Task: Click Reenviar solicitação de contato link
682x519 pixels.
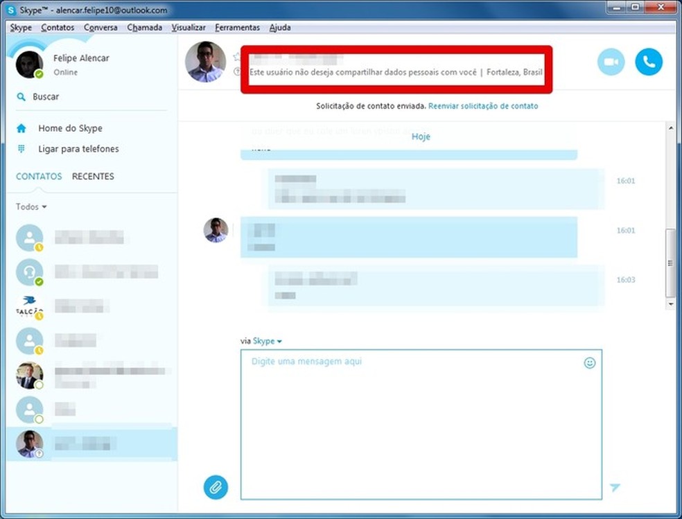Action: coord(483,106)
